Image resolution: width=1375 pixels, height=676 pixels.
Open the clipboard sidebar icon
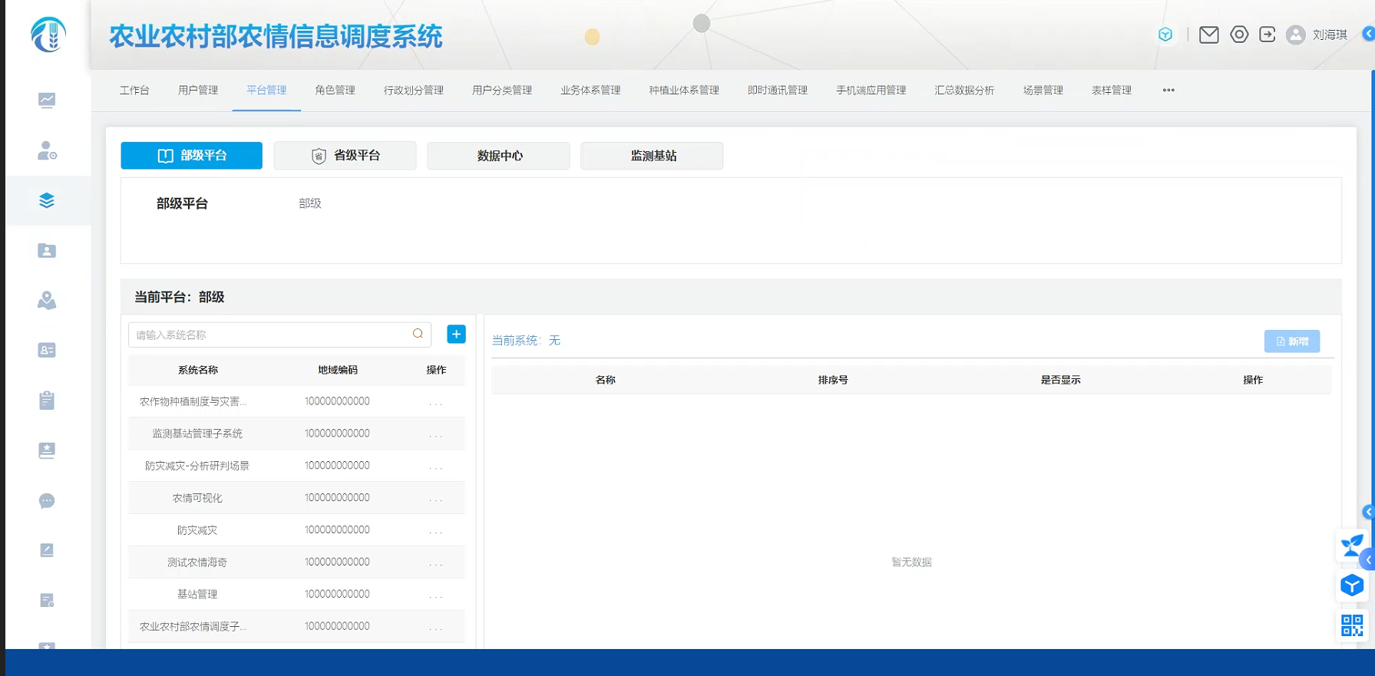[47, 400]
